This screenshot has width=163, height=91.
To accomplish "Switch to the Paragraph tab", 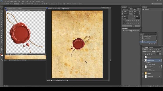I will point(130,7).
